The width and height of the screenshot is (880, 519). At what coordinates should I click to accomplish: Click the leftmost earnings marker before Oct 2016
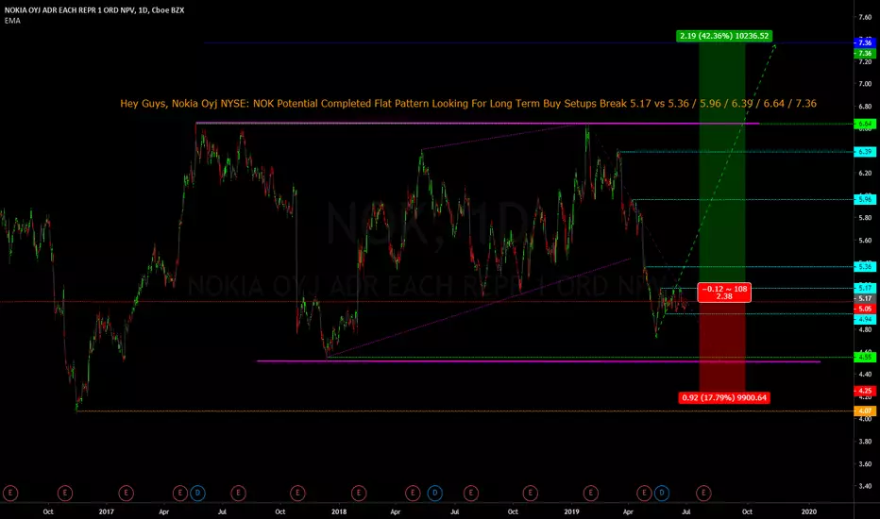tap(10, 494)
